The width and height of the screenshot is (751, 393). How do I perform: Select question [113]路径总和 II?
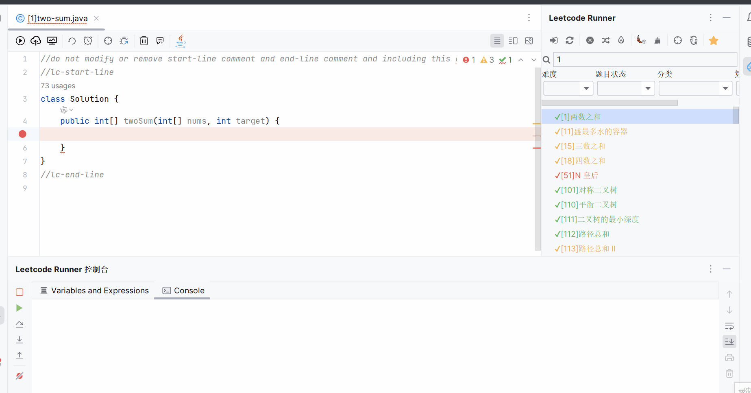638,249
